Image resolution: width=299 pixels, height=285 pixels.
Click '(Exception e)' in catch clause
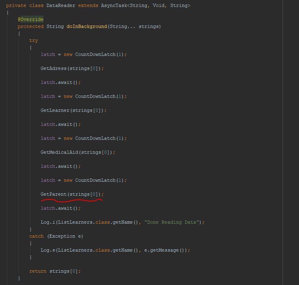65,236
